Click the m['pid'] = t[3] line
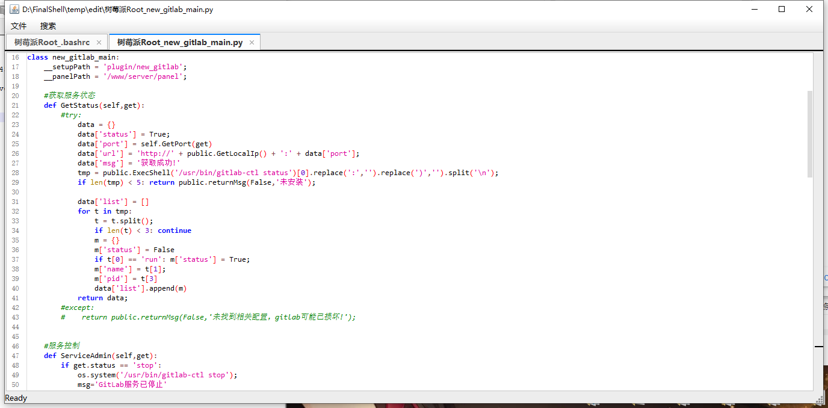The image size is (828, 408). (x=126, y=279)
